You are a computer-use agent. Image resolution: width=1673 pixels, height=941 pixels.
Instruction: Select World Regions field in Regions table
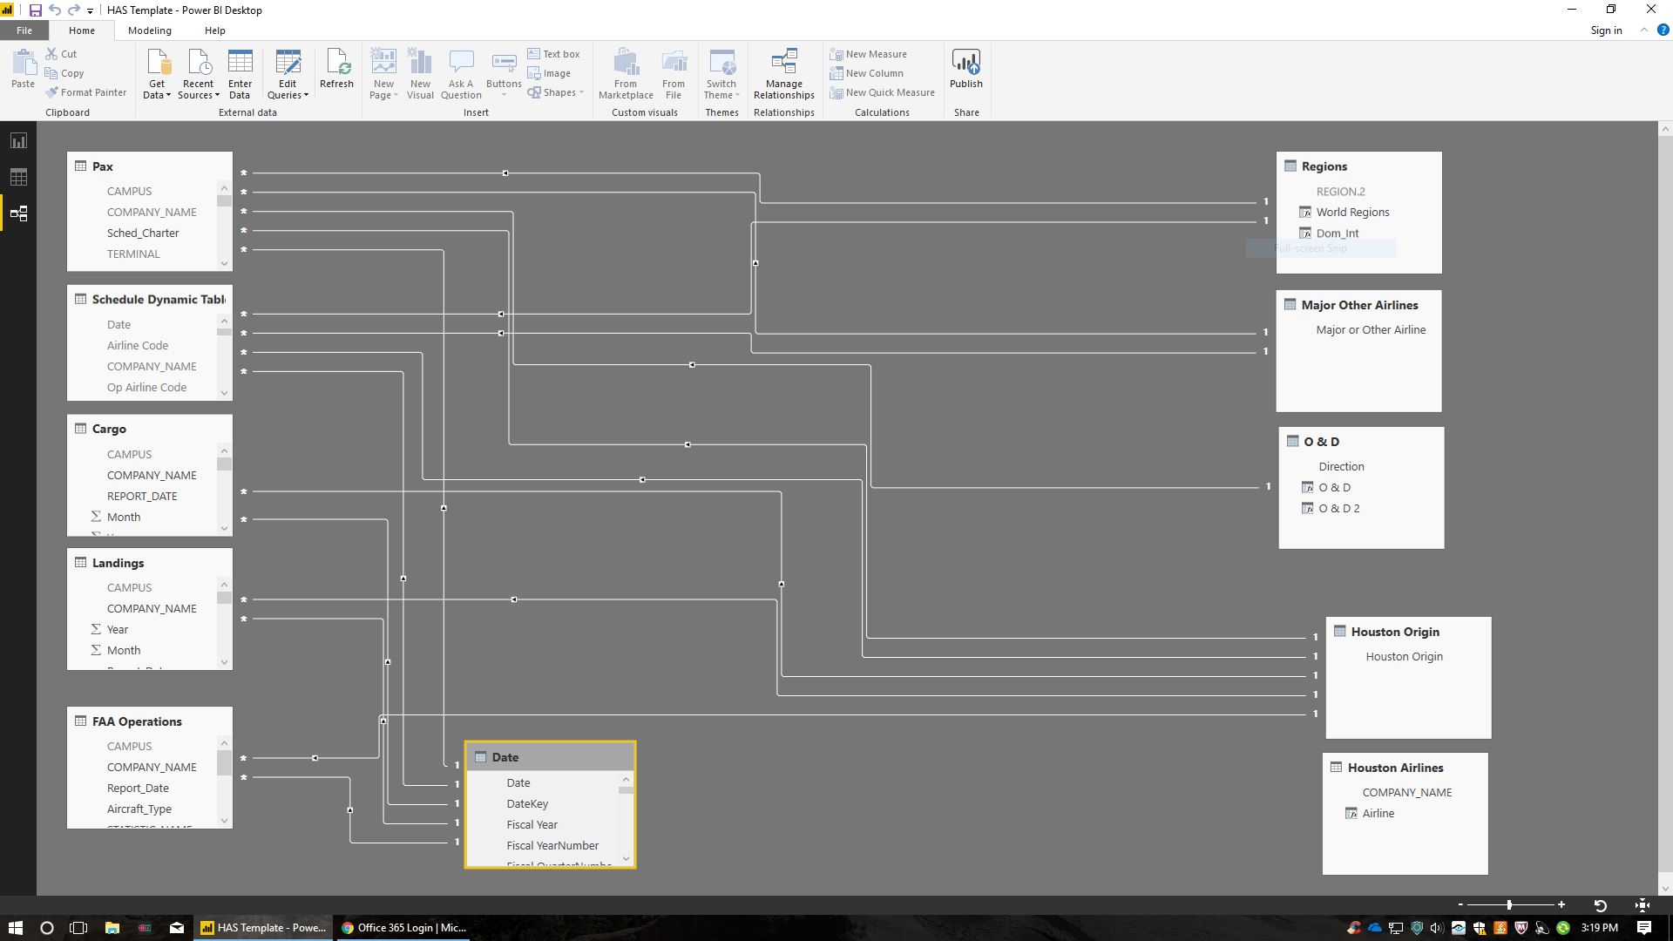[1352, 213]
